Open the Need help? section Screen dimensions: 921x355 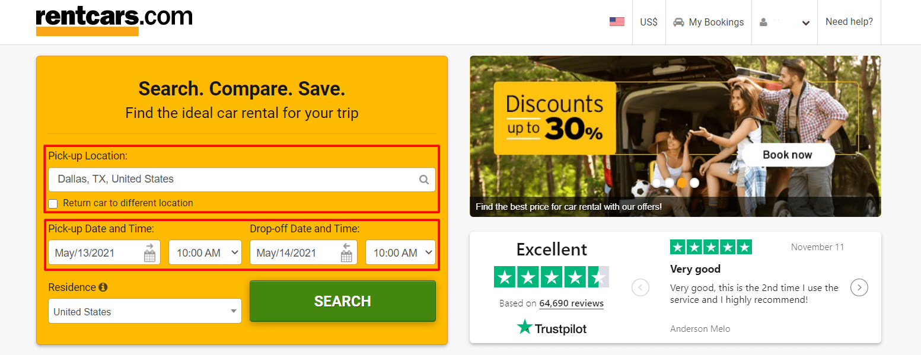coord(849,21)
